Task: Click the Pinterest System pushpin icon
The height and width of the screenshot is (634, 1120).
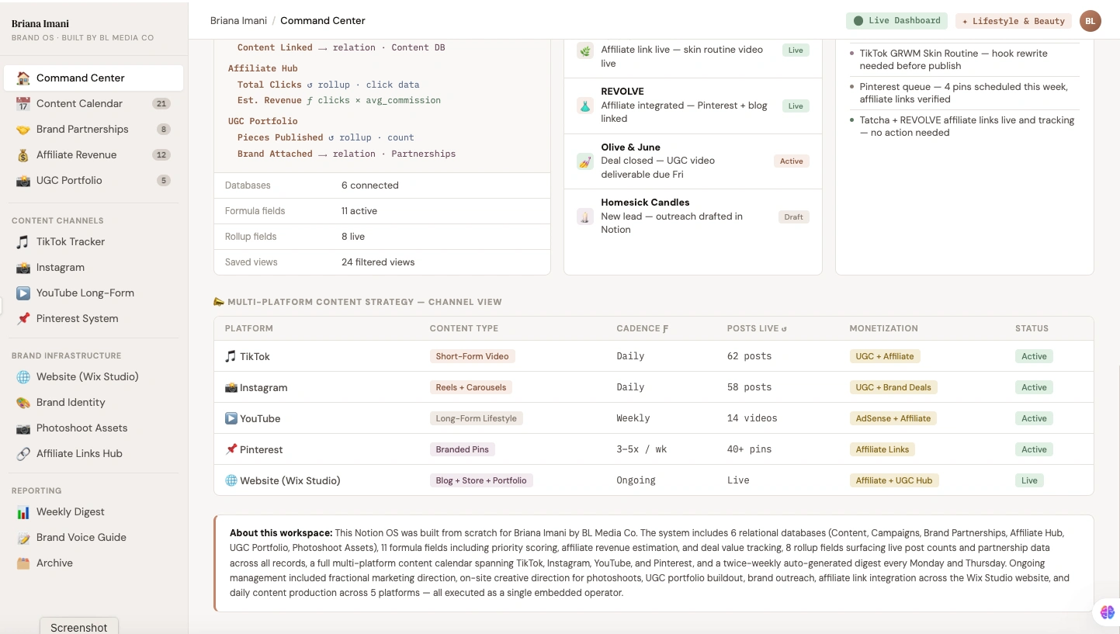Action: pyautogui.click(x=23, y=318)
